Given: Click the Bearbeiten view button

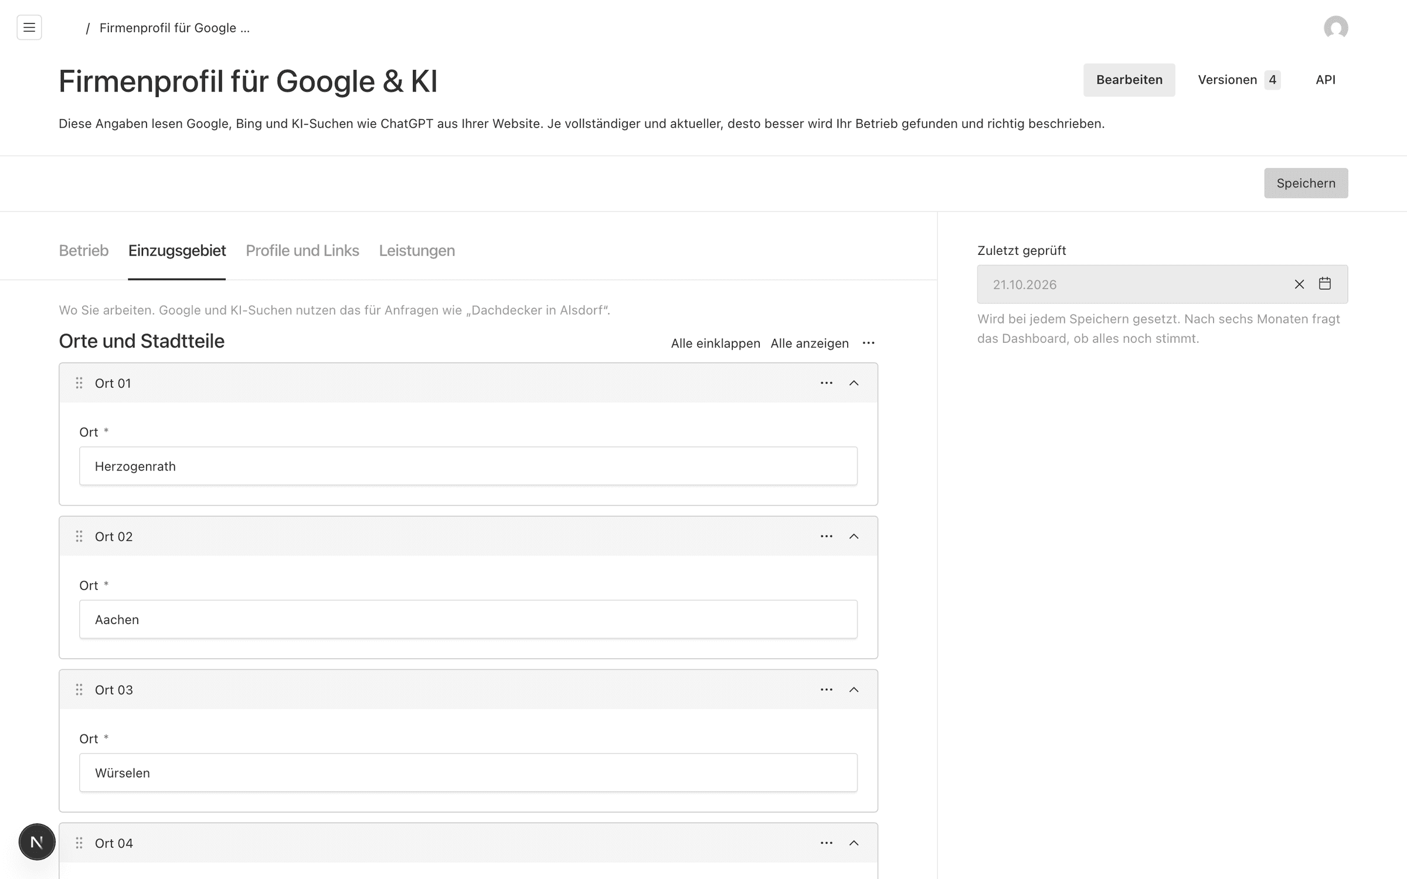Looking at the screenshot, I should coord(1129,80).
